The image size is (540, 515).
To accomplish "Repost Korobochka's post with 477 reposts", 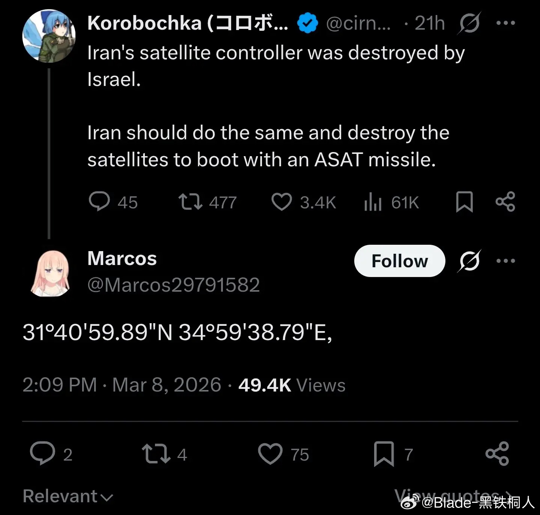I will pyautogui.click(x=190, y=202).
